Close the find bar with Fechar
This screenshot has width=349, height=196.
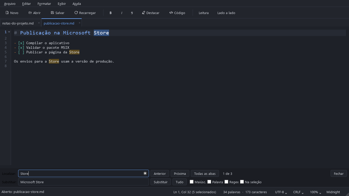(x=339, y=174)
